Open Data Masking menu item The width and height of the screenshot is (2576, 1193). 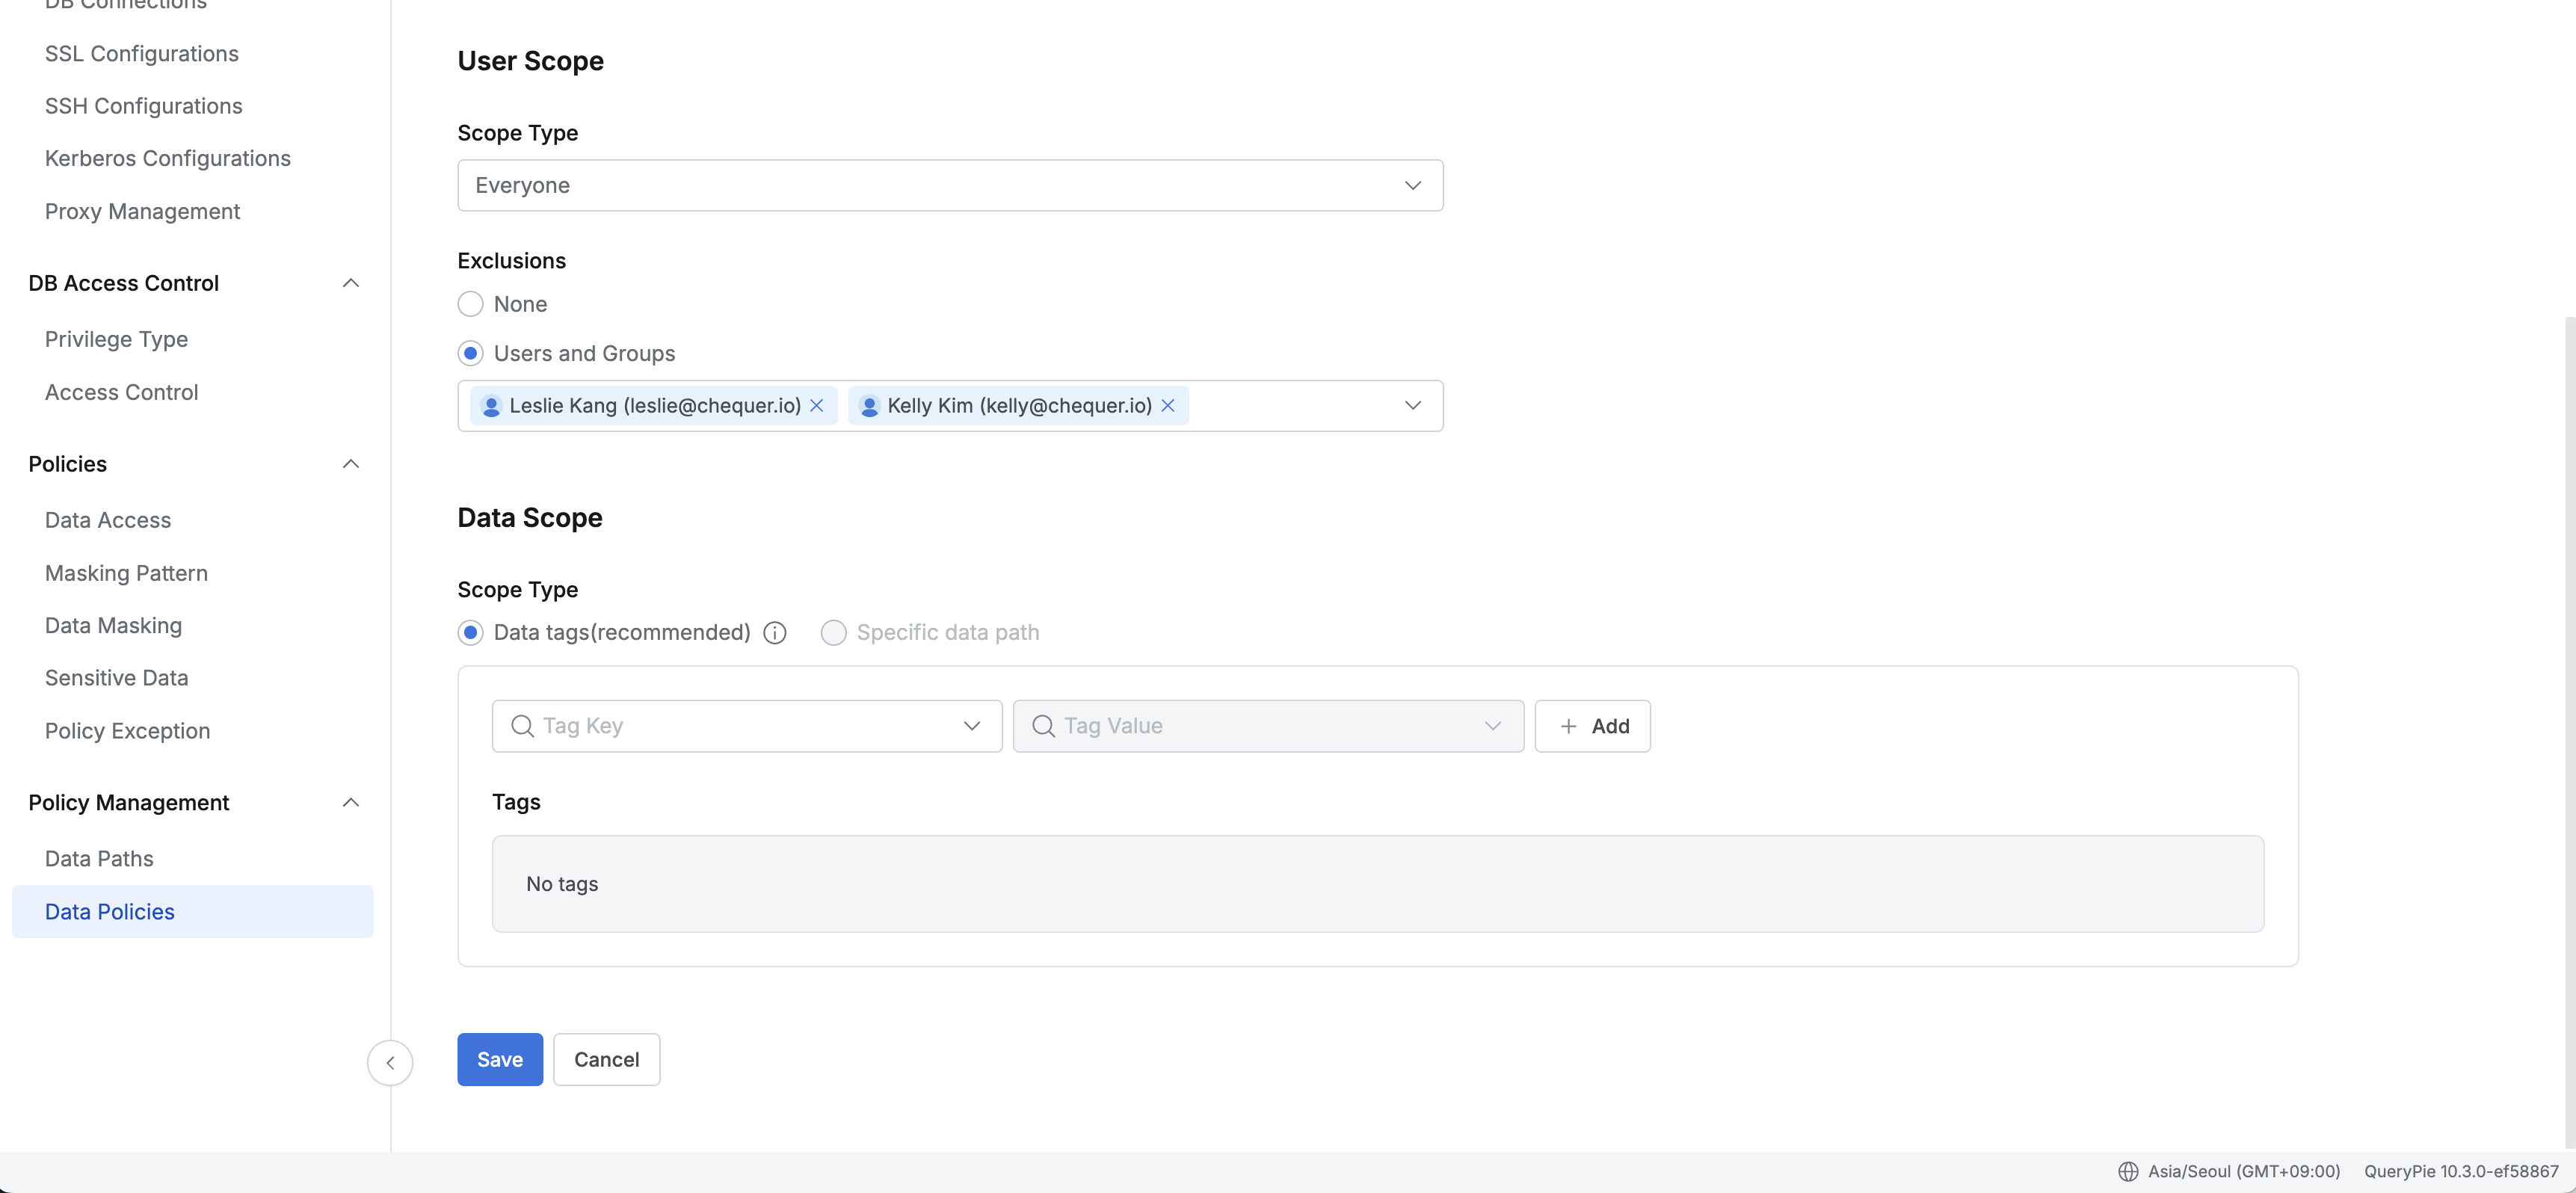click(x=113, y=625)
